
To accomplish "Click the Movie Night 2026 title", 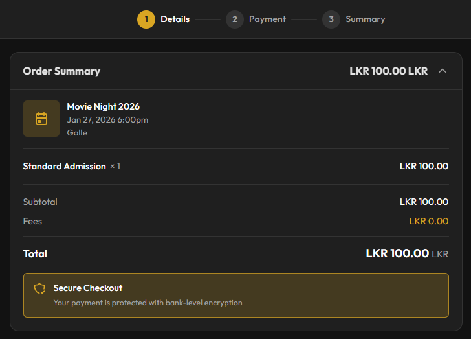I will pyautogui.click(x=104, y=106).
